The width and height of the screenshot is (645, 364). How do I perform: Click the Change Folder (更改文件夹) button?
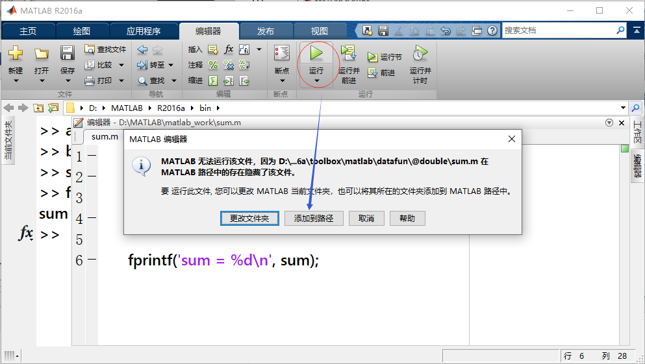[x=249, y=219]
